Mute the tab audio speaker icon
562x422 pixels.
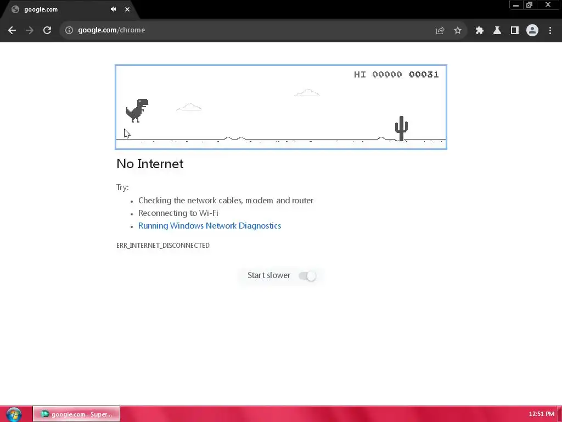pyautogui.click(x=113, y=9)
